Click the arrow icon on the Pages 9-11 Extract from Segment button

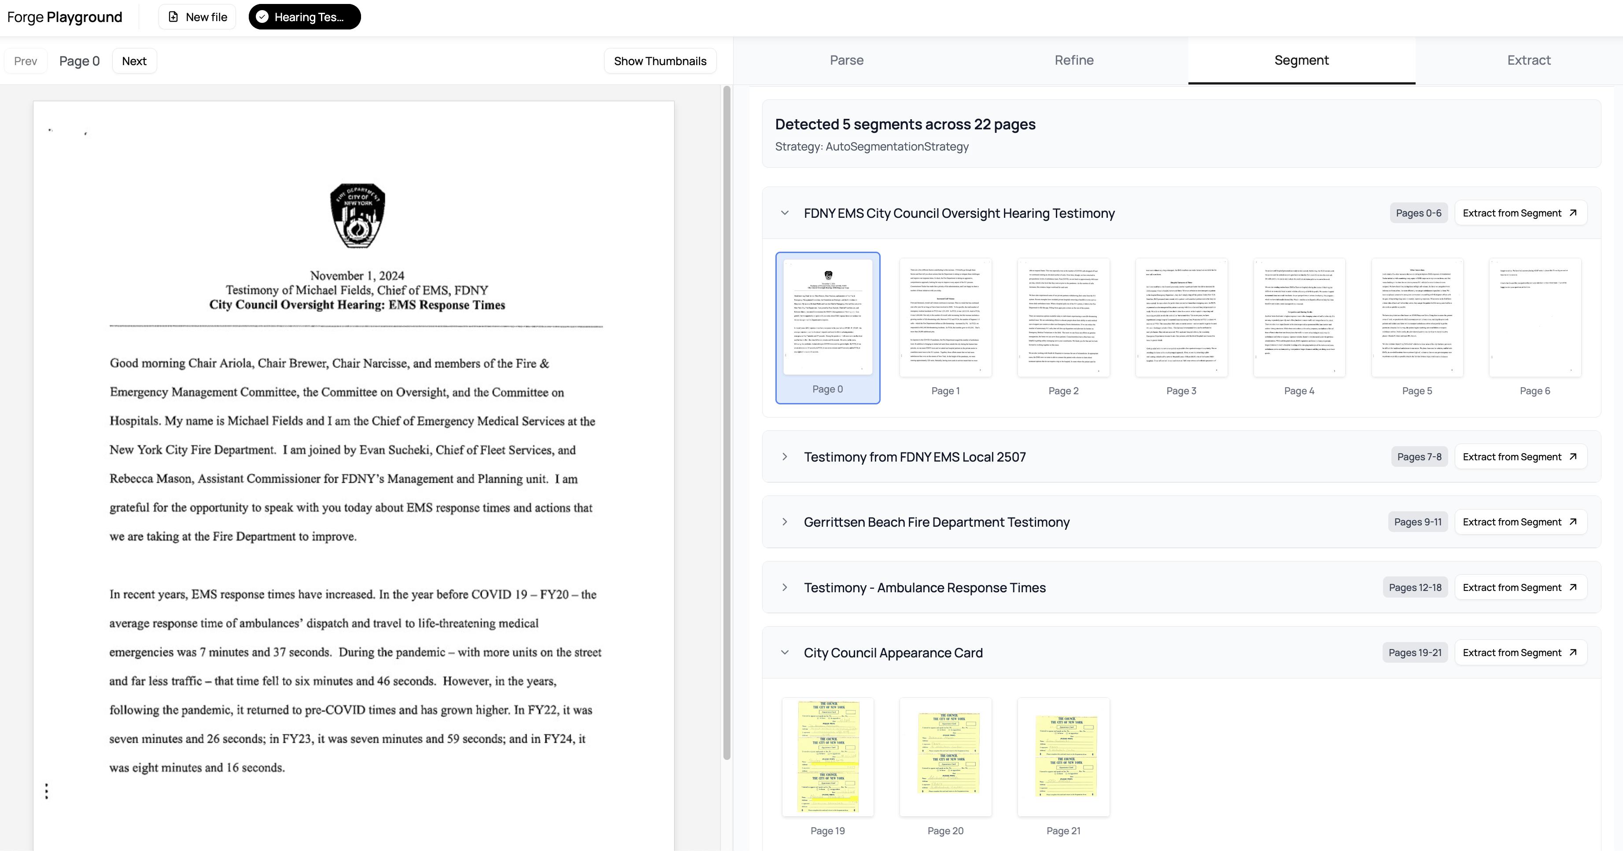pos(1573,522)
